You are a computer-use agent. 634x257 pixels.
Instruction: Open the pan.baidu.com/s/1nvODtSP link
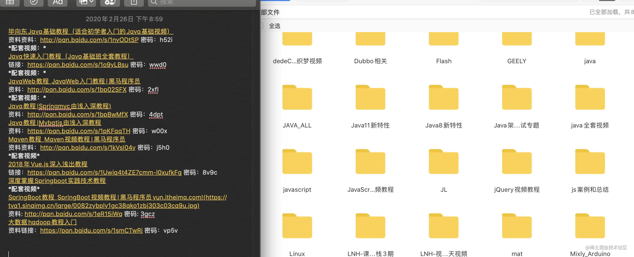click(89, 40)
